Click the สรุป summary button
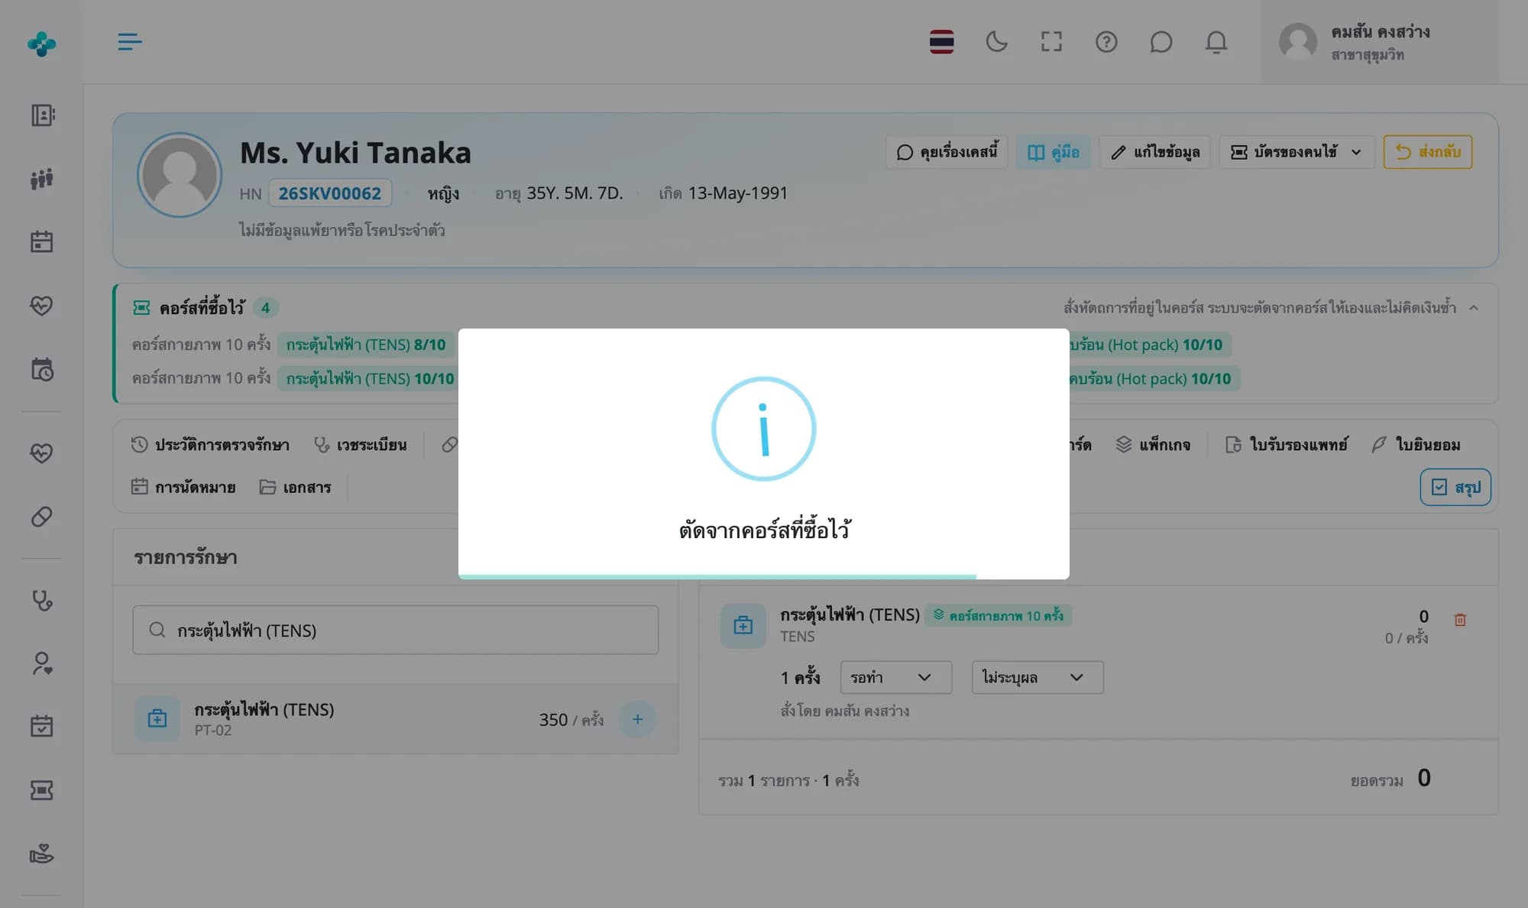Screen dimensions: 1528x908 pyautogui.click(x=1455, y=487)
